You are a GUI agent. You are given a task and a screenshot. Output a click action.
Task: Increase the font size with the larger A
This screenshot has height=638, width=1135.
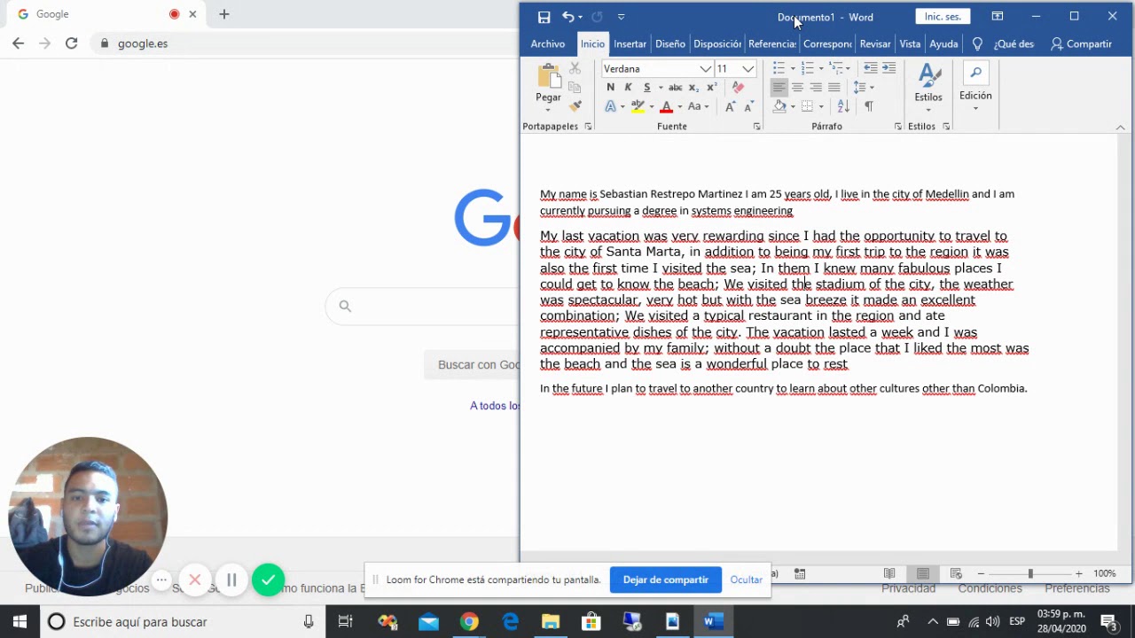730,106
